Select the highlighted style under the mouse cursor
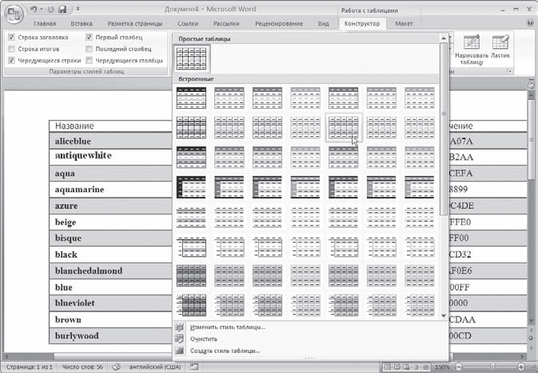538x373 pixels. [x=344, y=127]
